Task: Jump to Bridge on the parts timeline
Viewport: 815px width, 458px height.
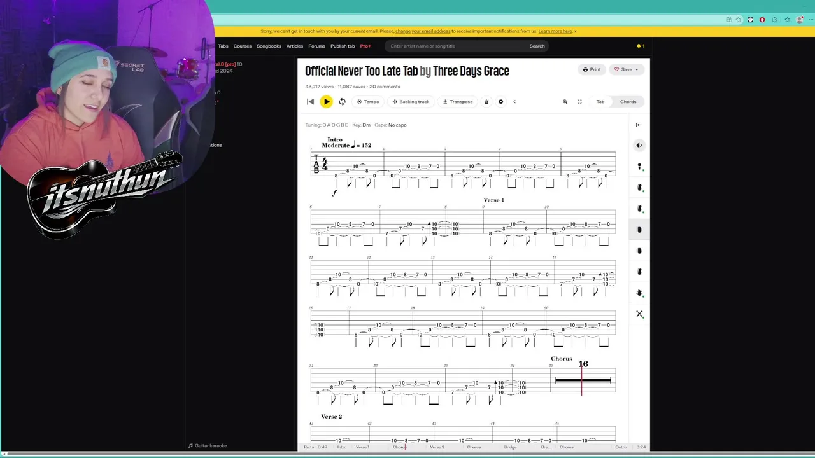Action: coord(510,447)
